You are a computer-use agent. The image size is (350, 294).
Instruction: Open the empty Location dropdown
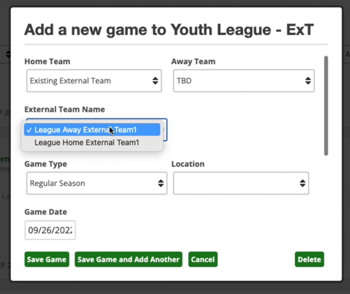pos(241,183)
